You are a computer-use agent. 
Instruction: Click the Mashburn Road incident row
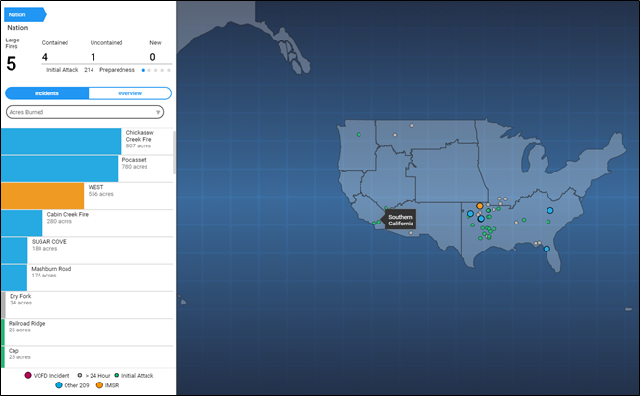(88, 277)
